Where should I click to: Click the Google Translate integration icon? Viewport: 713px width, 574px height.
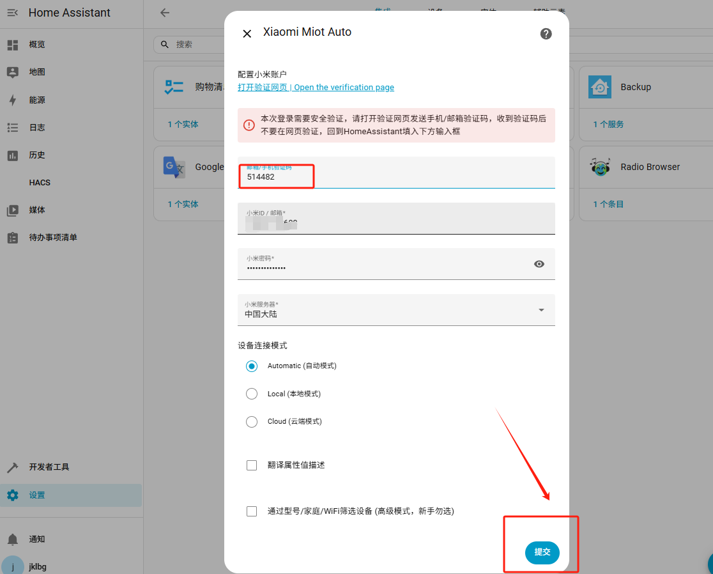174,167
